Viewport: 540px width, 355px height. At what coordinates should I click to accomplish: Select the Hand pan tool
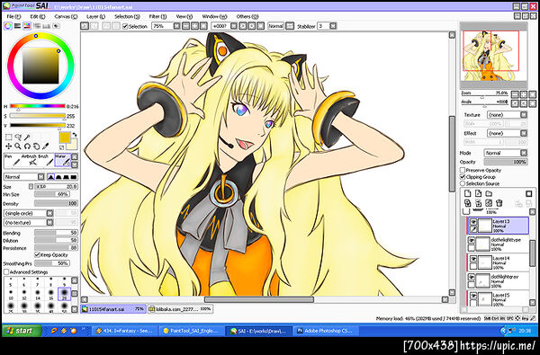click(x=36, y=146)
